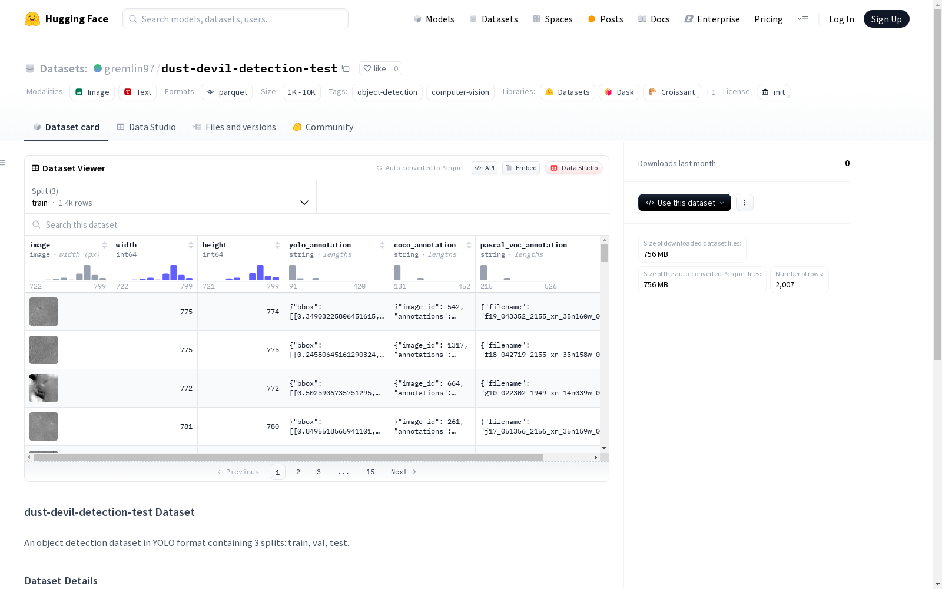Sort the coco_annotation column
Image resolution: width=942 pixels, height=589 pixels.
click(x=469, y=245)
